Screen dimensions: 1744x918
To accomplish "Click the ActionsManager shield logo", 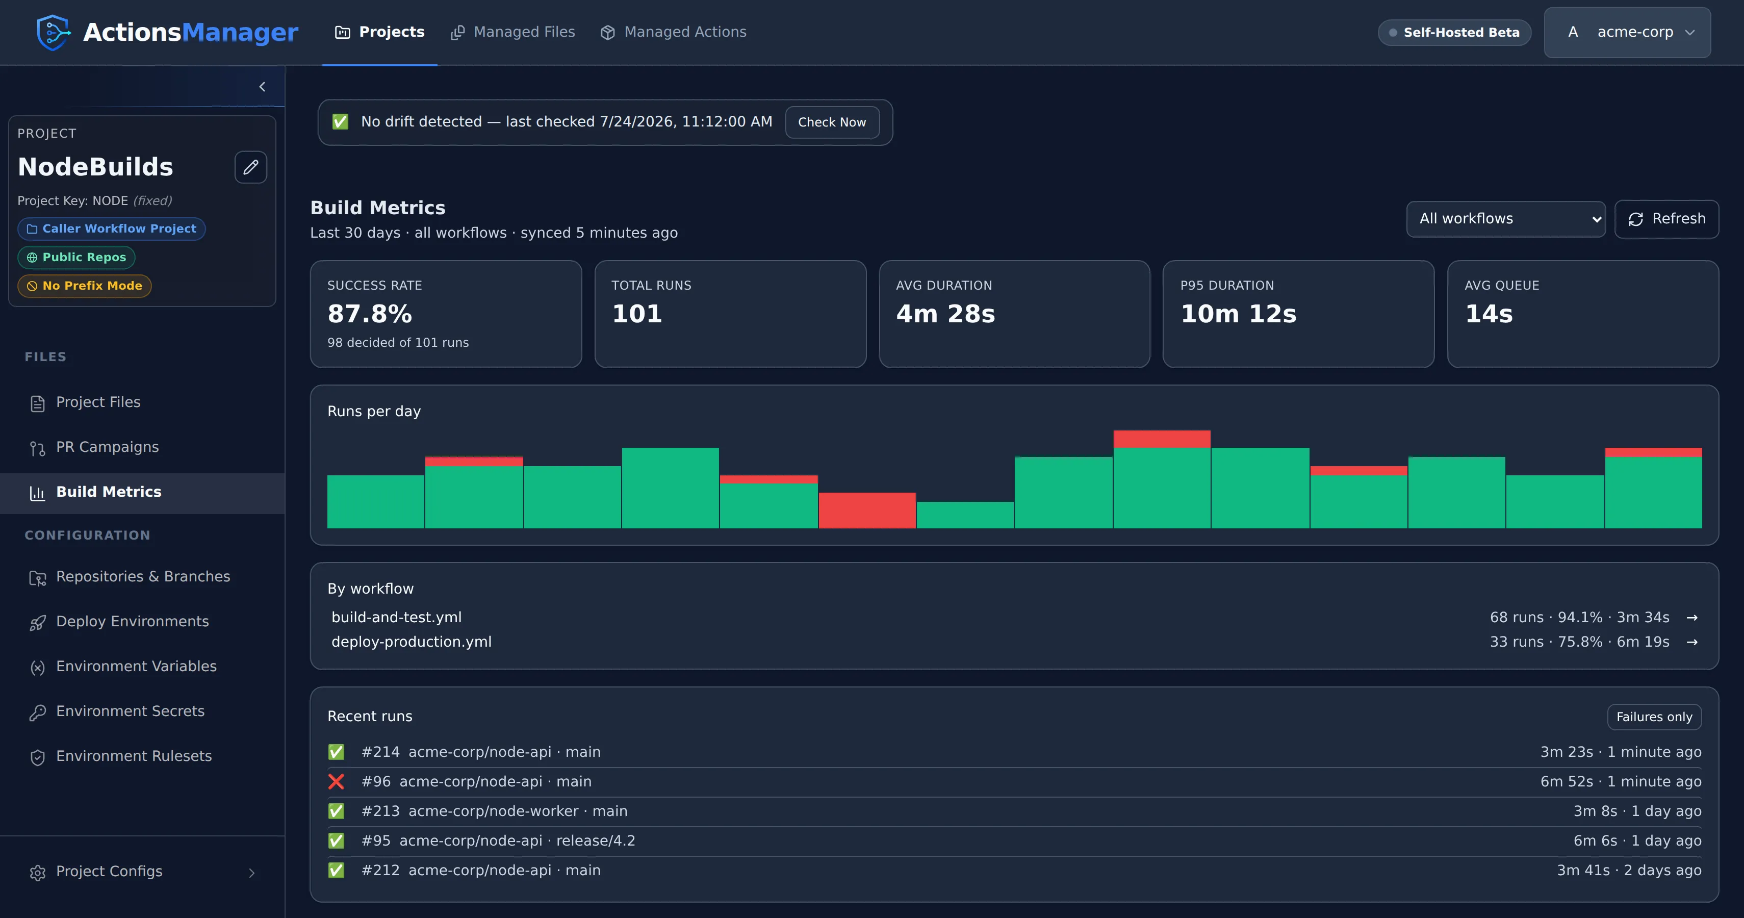I will coord(54,32).
